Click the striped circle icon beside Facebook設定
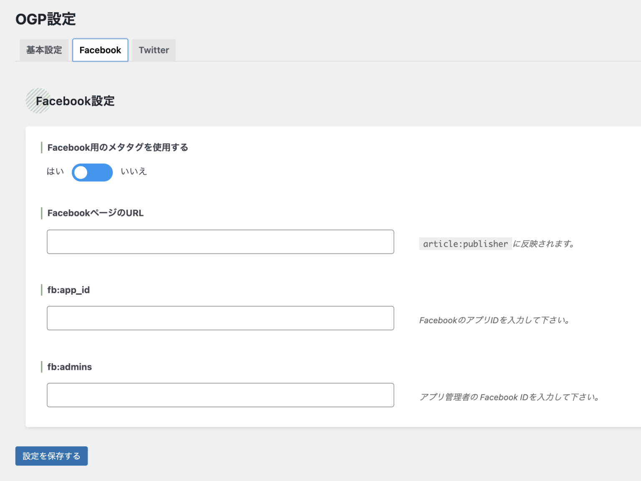Image resolution: width=641 pixels, height=481 pixels. pos(38,101)
